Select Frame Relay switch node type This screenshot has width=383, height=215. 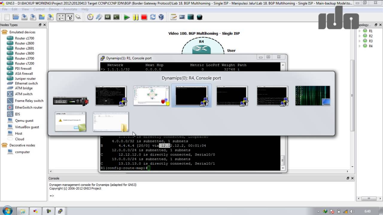tap(29, 101)
